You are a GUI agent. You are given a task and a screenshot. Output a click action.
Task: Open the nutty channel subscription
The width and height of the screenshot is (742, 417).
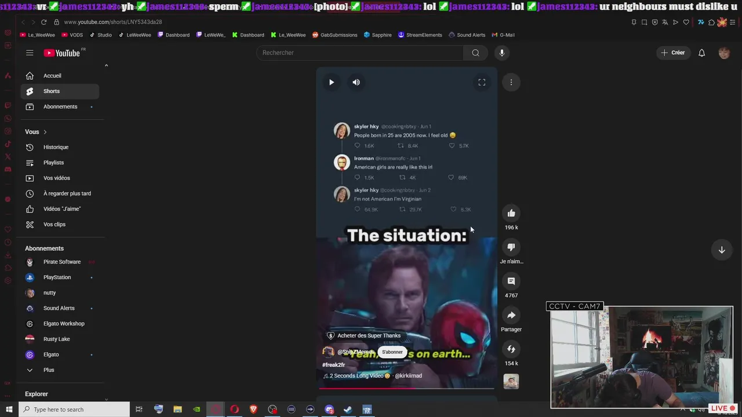60,293
